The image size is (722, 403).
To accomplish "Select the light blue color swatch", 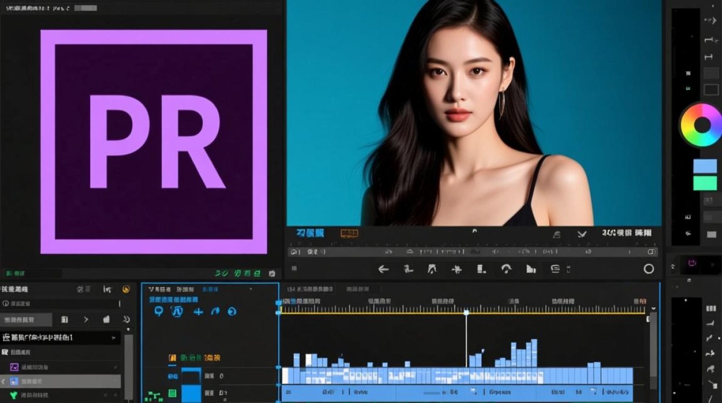I will (x=705, y=166).
